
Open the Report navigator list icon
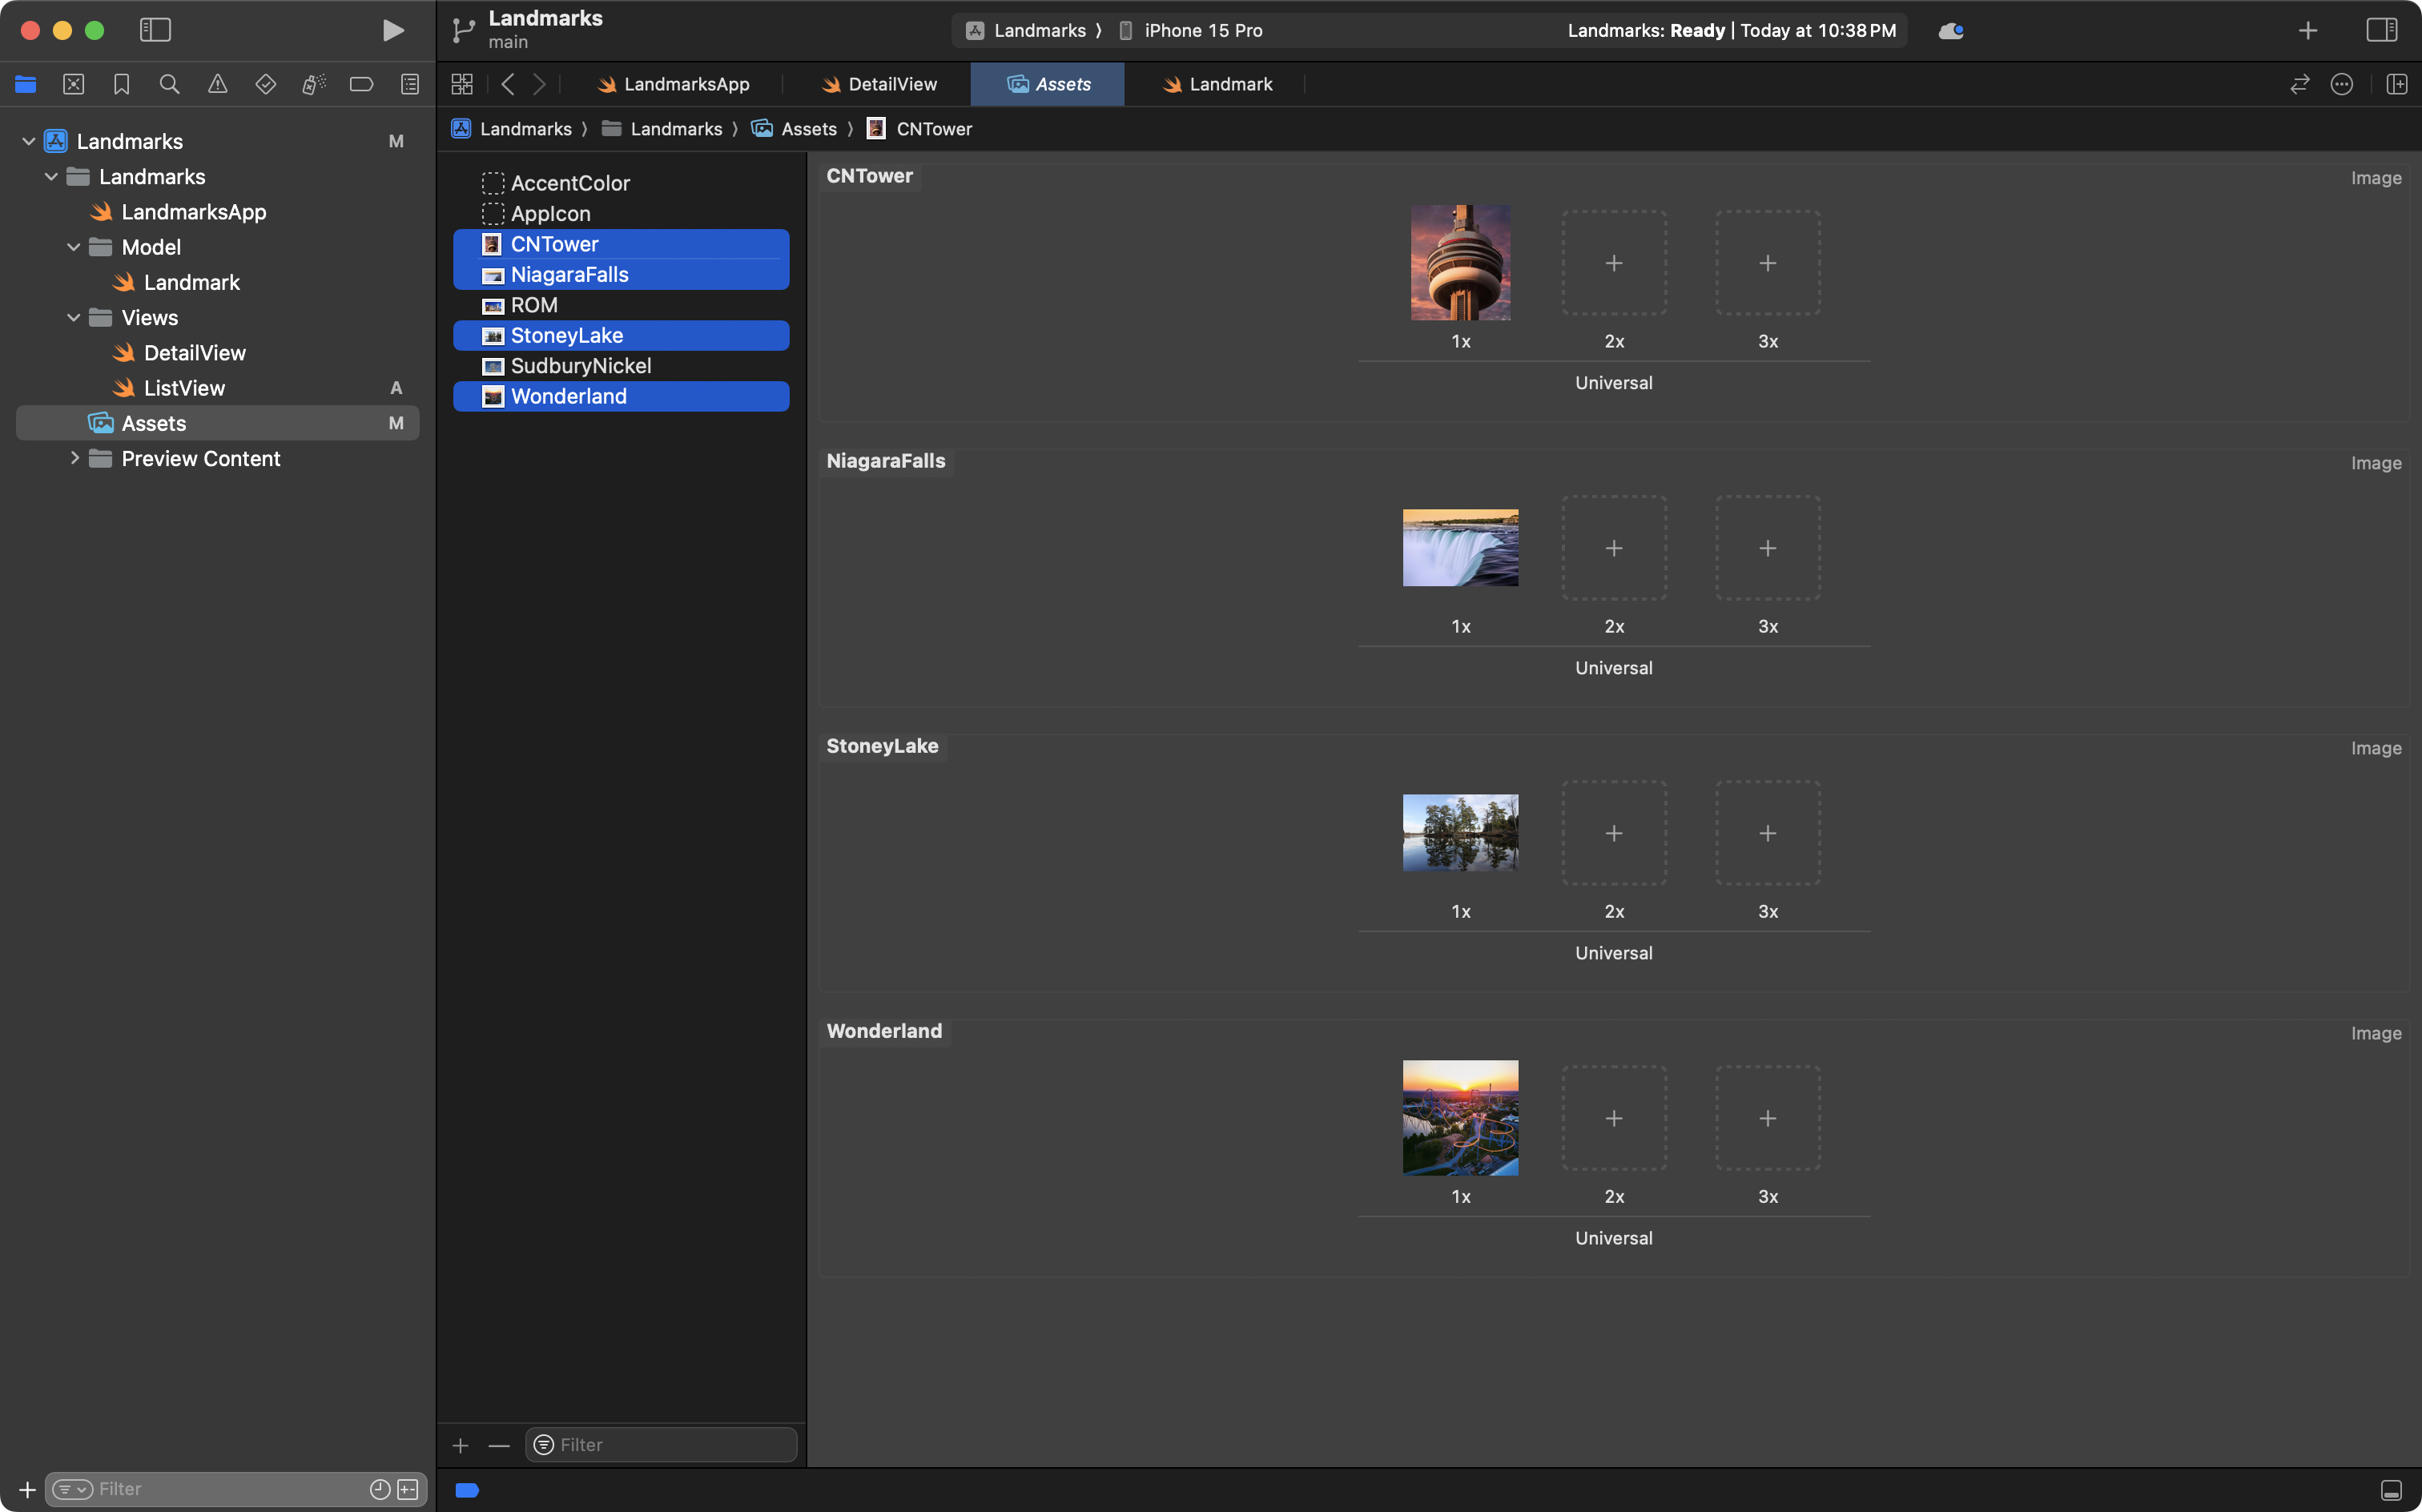point(410,84)
